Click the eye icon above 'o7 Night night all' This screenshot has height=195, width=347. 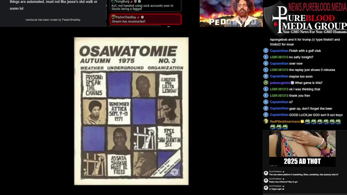(x=283, y=186)
